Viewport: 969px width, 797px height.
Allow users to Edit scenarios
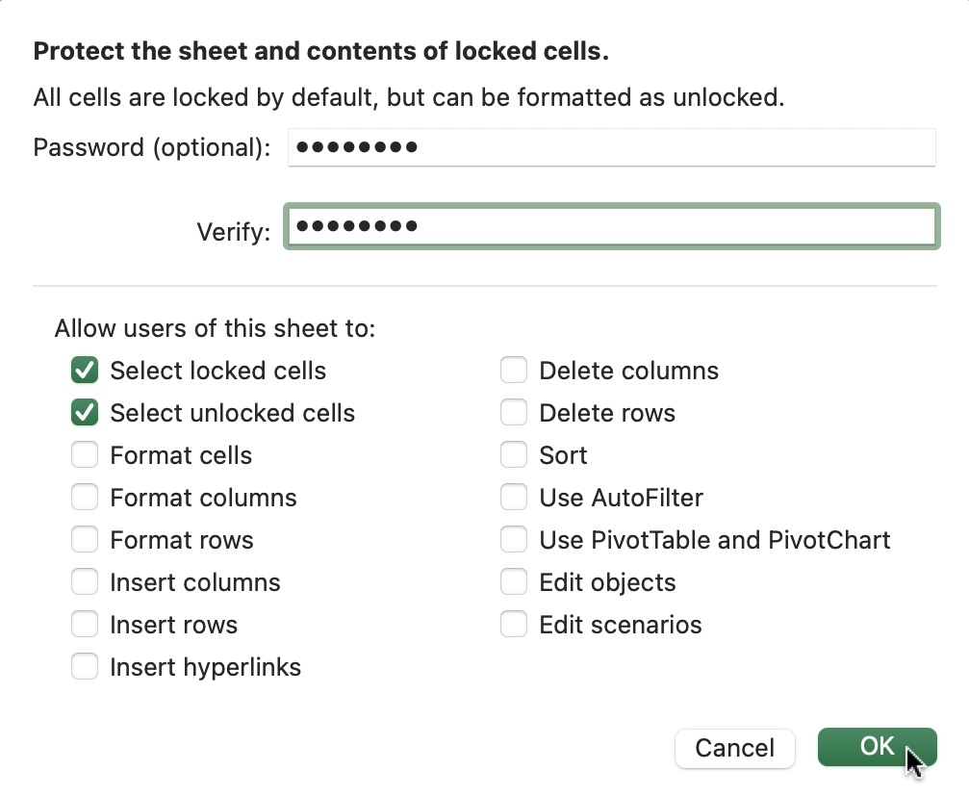click(514, 625)
